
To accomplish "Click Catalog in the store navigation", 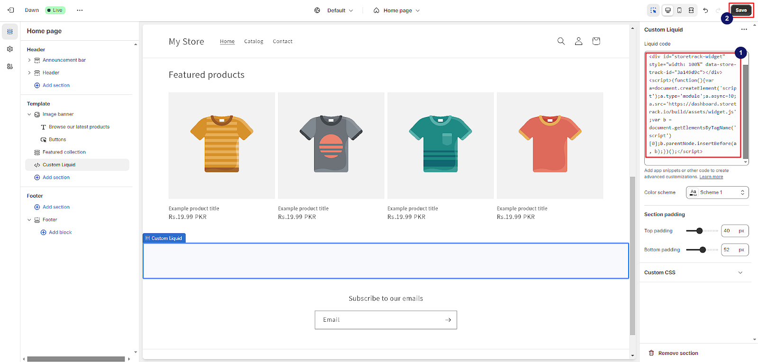I will click(x=254, y=42).
